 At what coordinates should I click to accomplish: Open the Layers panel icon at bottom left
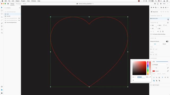point(2,90)
